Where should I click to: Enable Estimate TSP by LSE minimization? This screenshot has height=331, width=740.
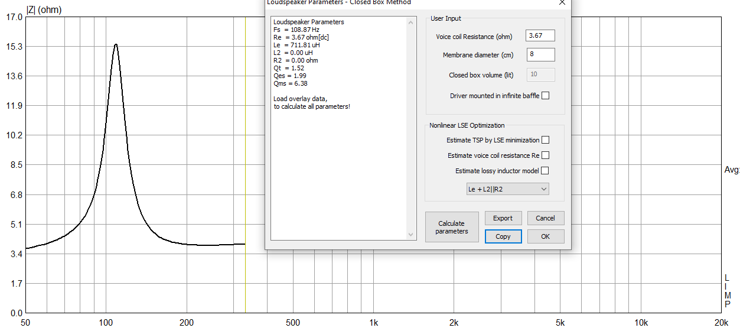(x=545, y=140)
